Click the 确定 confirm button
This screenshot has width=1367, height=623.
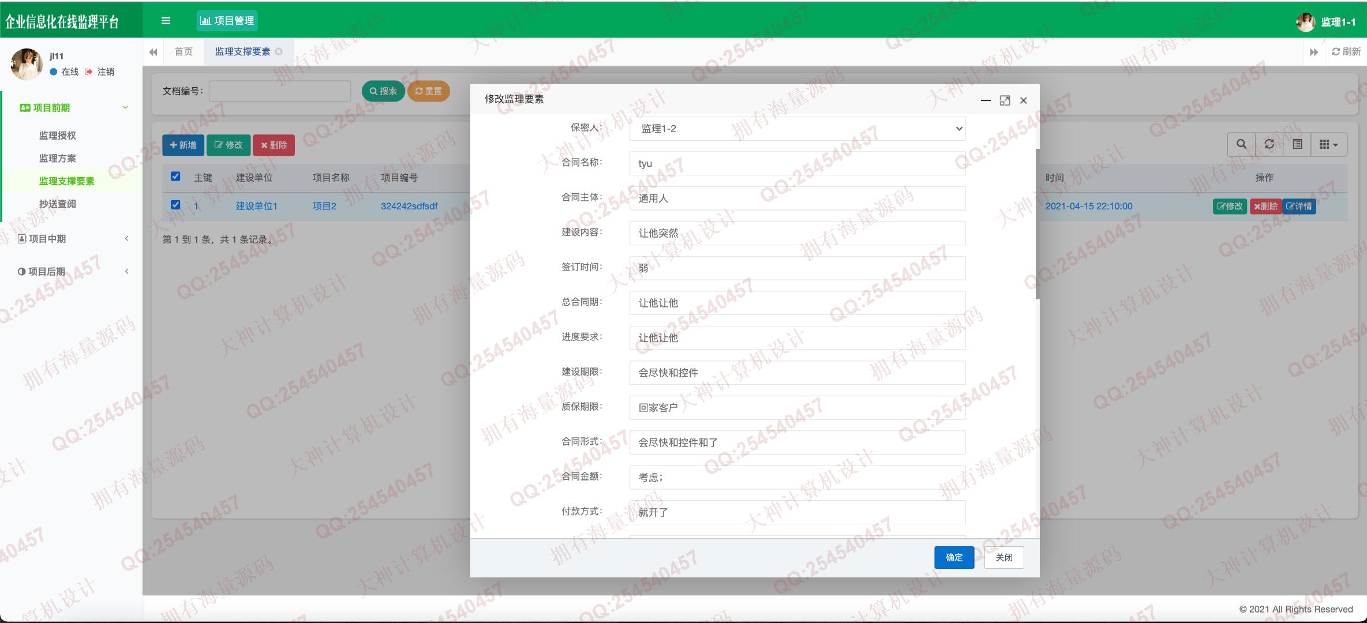(x=954, y=557)
